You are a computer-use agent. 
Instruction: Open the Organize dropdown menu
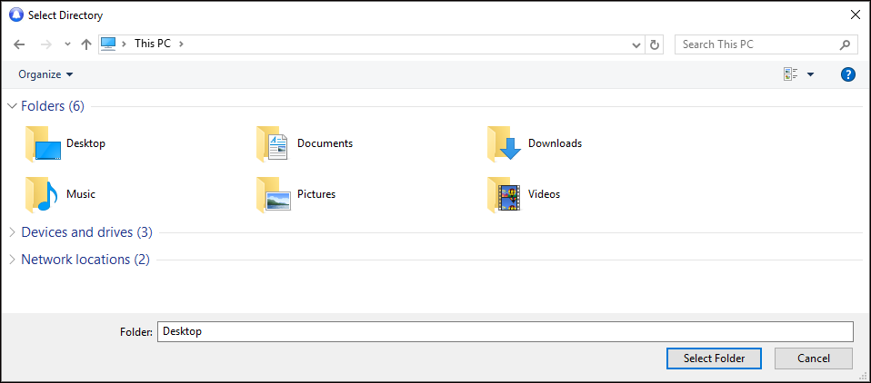(x=45, y=74)
